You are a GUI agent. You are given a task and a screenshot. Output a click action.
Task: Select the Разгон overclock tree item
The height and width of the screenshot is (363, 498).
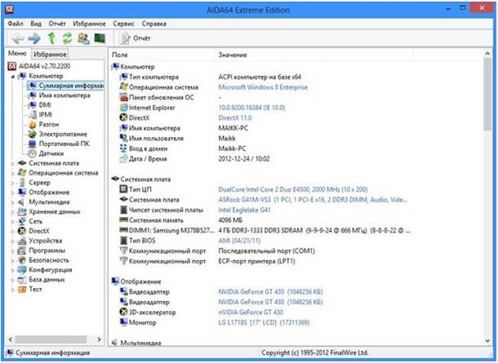point(50,126)
